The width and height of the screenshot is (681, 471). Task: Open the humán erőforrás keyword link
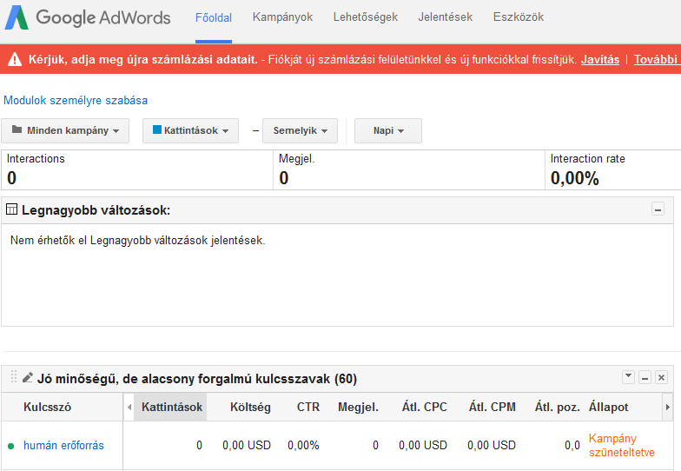pyautogui.click(x=63, y=445)
